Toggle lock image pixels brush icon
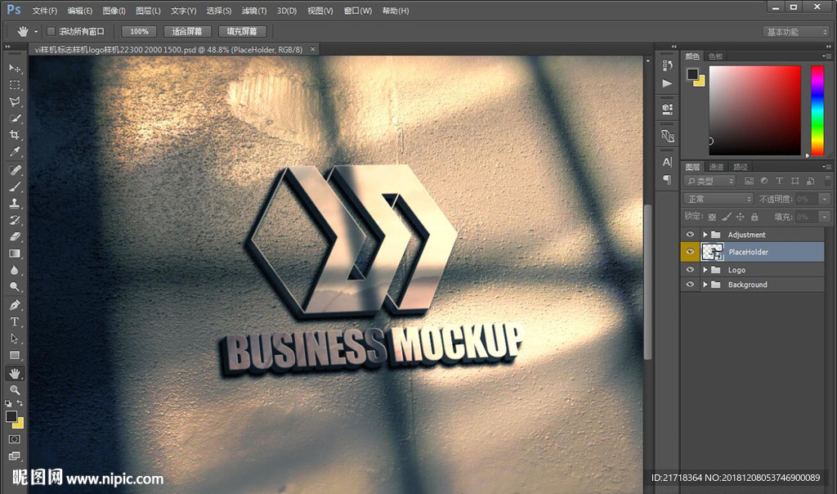 click(x=726, y=217)
